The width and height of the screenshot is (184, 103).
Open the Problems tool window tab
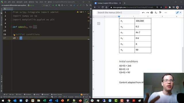tap(28, 94)
